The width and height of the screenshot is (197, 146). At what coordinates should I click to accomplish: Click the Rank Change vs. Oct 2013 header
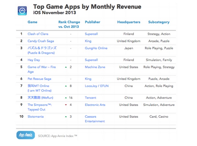69,24
